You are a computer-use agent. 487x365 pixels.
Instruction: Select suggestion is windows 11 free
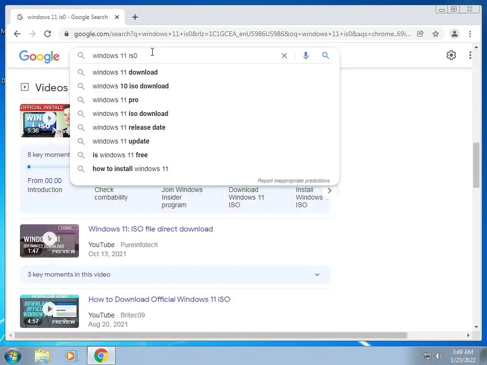tap(205, 155)
